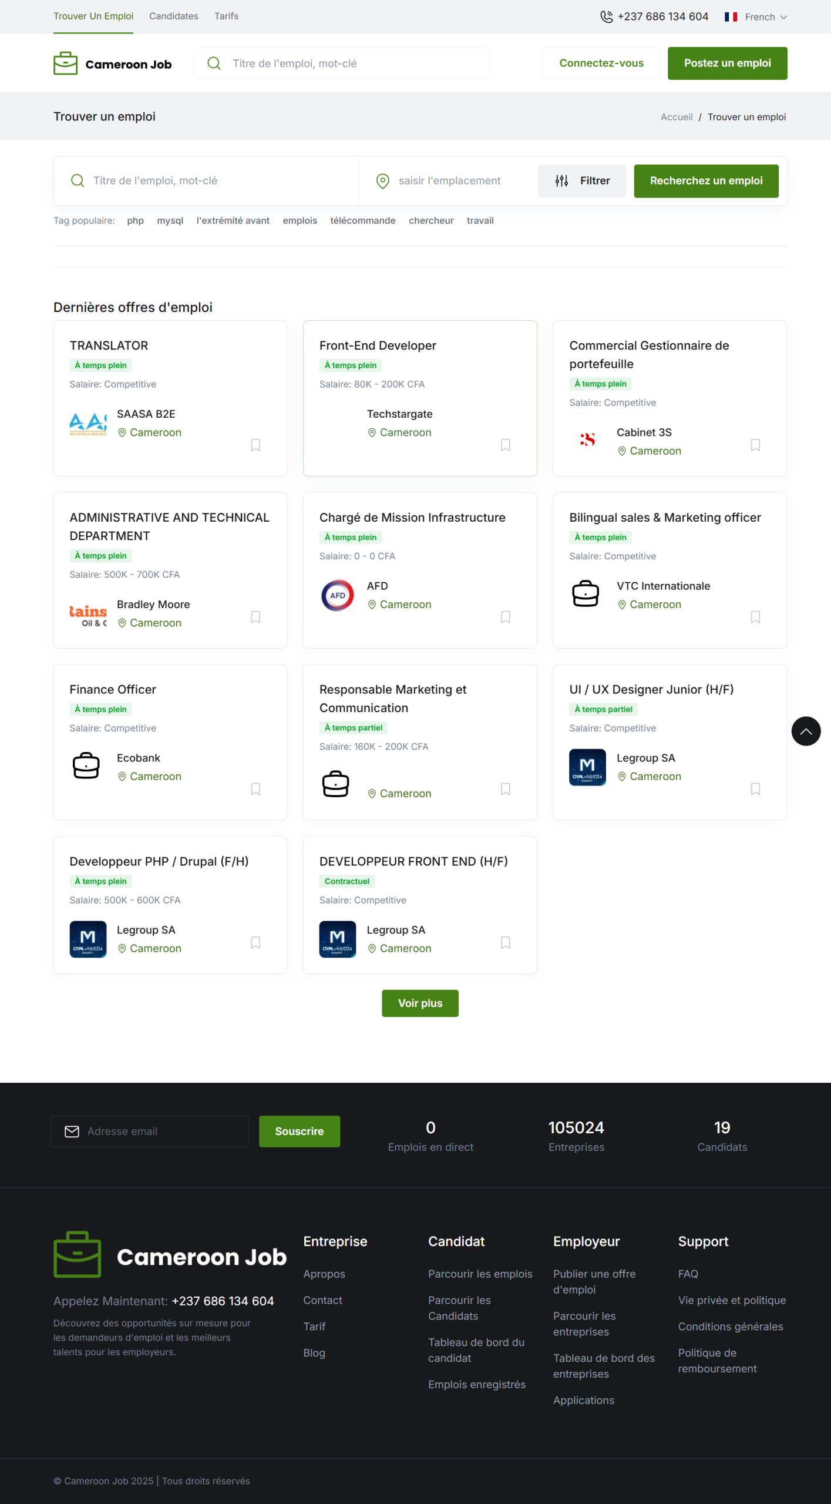
Task: Bookmark the TRANSLATOR job listing
Action: 255,445
